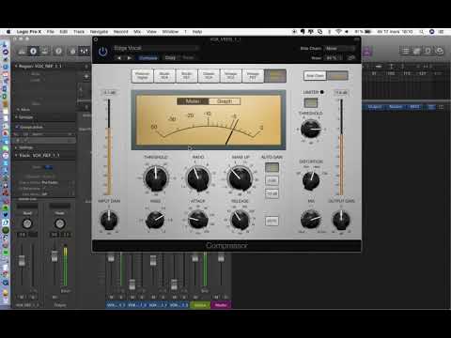
Task: Click the link icon in plugin header
Action: (x=351, y=58)
